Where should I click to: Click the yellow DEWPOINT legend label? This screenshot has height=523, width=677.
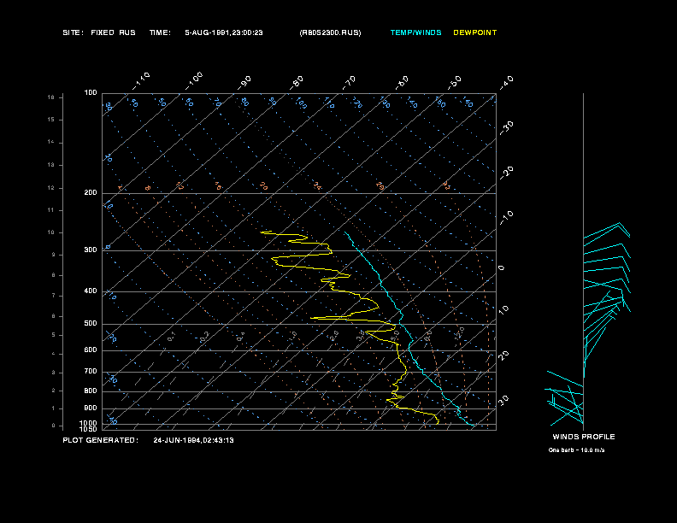pos(475,32)
